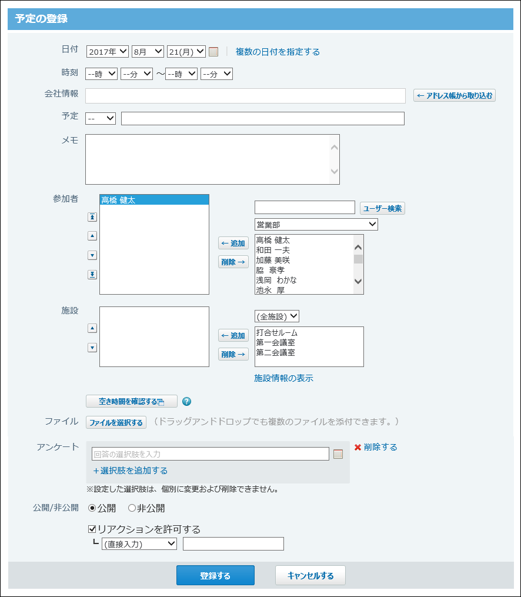Select 高橋 健太 in selected participants list

point(154,200)
